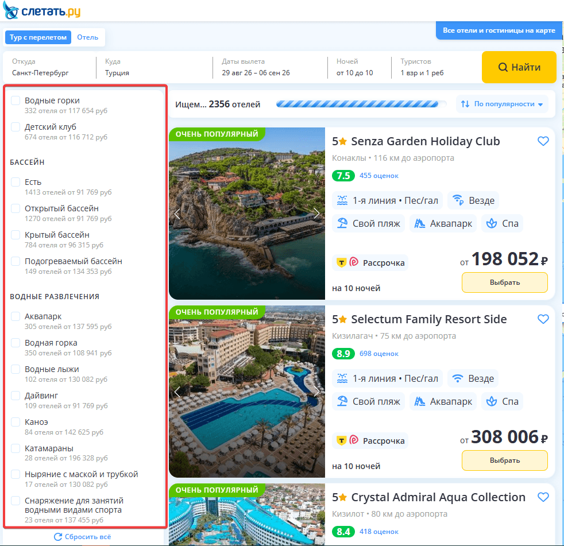Switch to the Отель tab
564x546 pixels.
point(87,37)
